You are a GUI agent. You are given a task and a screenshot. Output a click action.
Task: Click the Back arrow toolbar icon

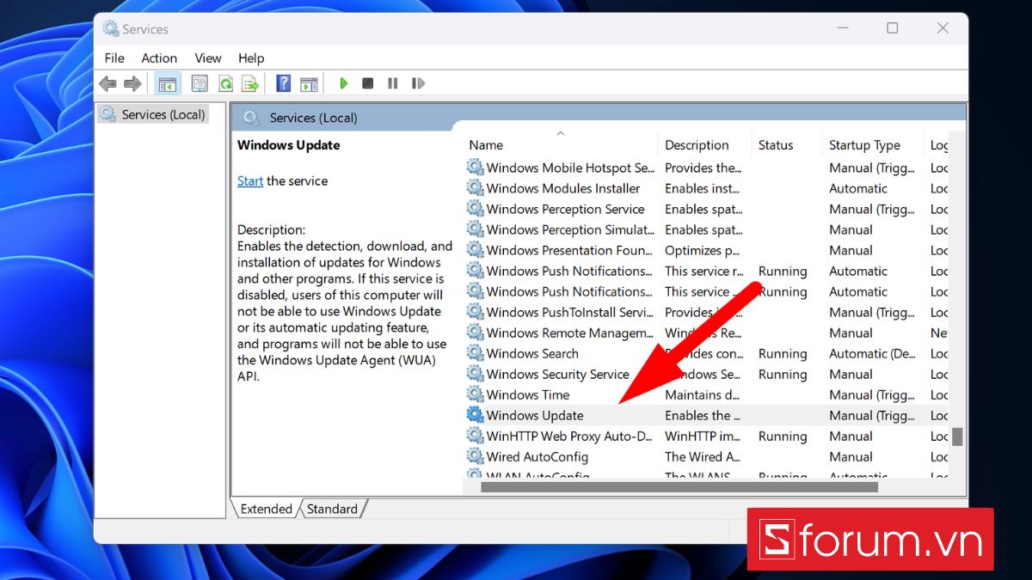107,83
